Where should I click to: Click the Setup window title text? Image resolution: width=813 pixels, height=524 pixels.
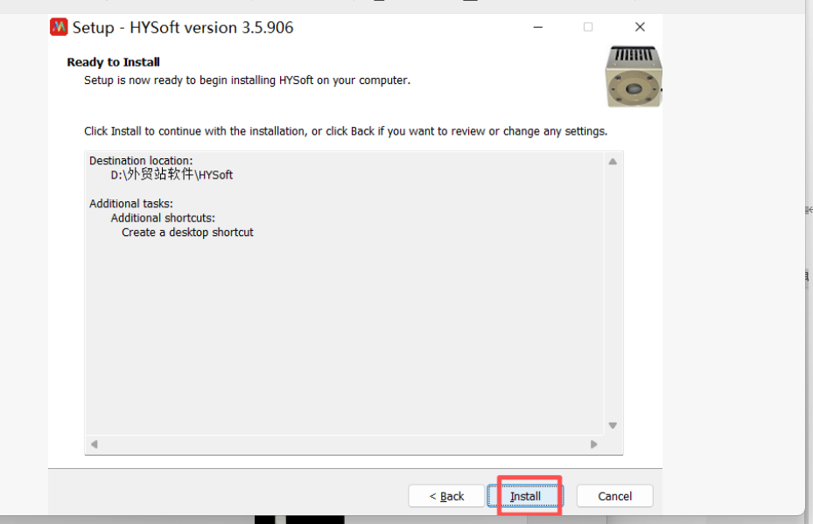pyautogui.click(x=183, y=28)
